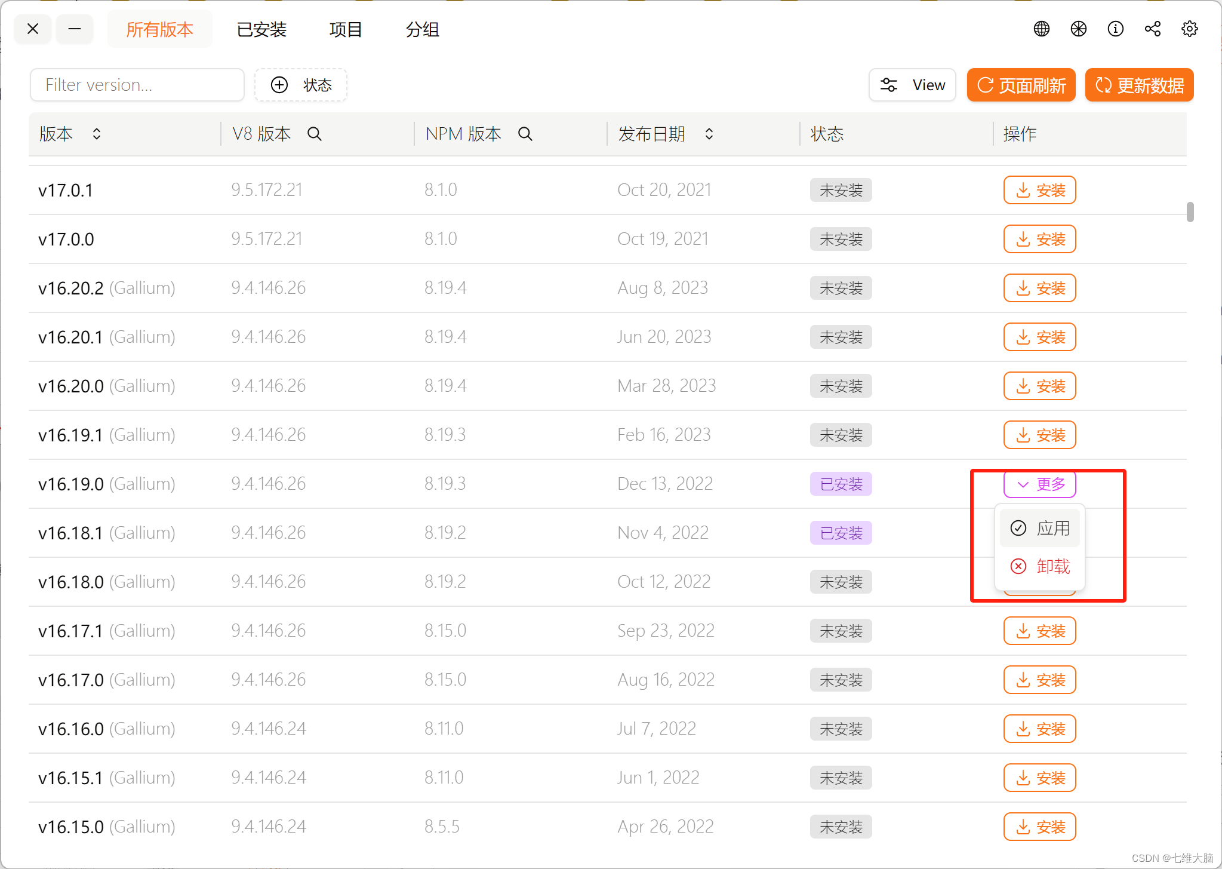
Task: Add a 状态 filter
Action: (301, 85)
